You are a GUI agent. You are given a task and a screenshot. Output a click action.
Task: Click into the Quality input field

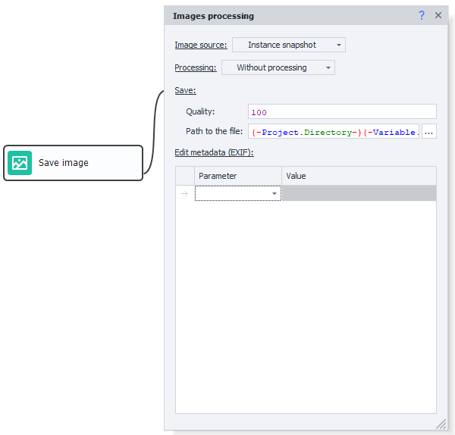[341, 112]
